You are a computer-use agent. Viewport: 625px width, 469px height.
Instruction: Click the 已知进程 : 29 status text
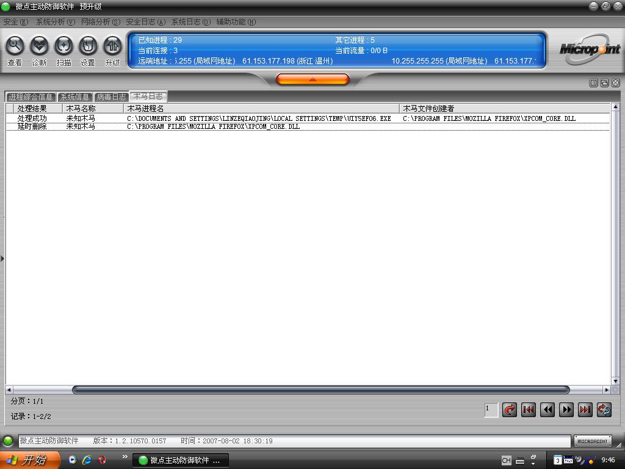pos(160,40)
